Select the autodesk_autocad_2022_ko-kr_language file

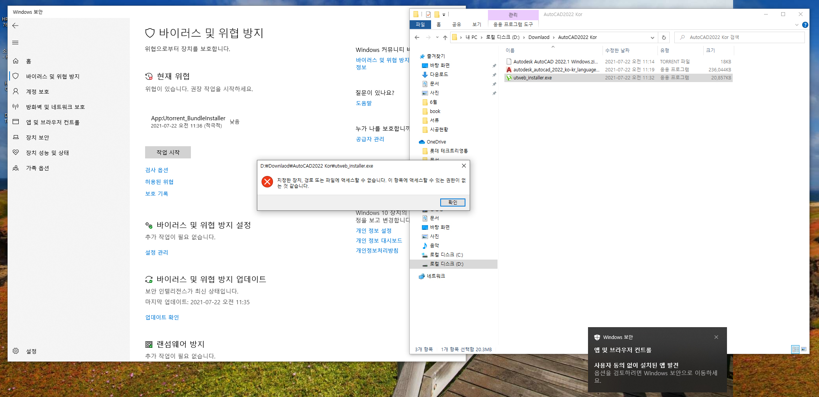619,69
